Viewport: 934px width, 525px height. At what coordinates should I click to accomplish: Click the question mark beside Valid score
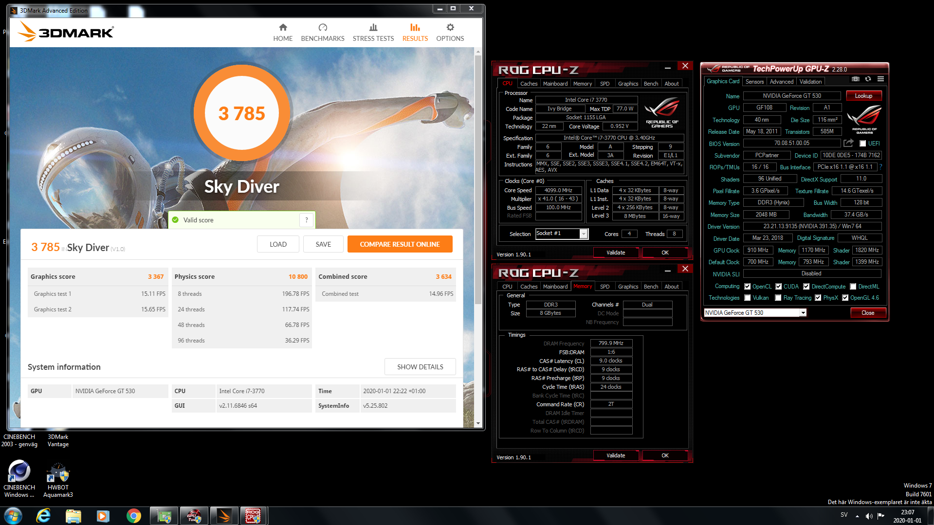click(x=306, y=220)
